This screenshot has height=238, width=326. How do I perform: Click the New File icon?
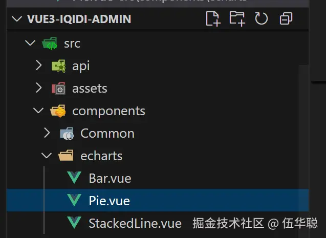click(x=212, y=19)
